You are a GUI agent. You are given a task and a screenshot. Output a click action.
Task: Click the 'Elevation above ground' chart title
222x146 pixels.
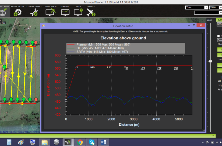(x=123, y=38)
